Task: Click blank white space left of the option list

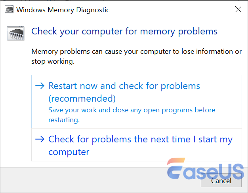Action: pos(16,119)
